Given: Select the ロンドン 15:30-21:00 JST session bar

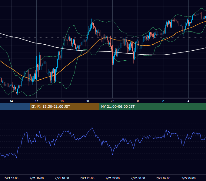Looking at the screenshot, I should click(x=64, y=106).
